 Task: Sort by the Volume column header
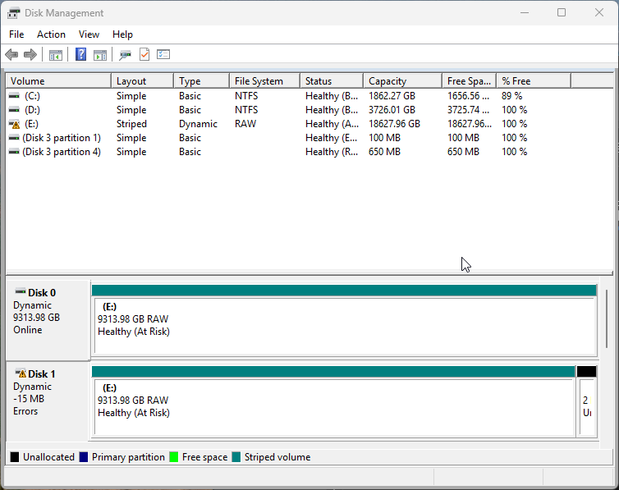pos(58,81)
